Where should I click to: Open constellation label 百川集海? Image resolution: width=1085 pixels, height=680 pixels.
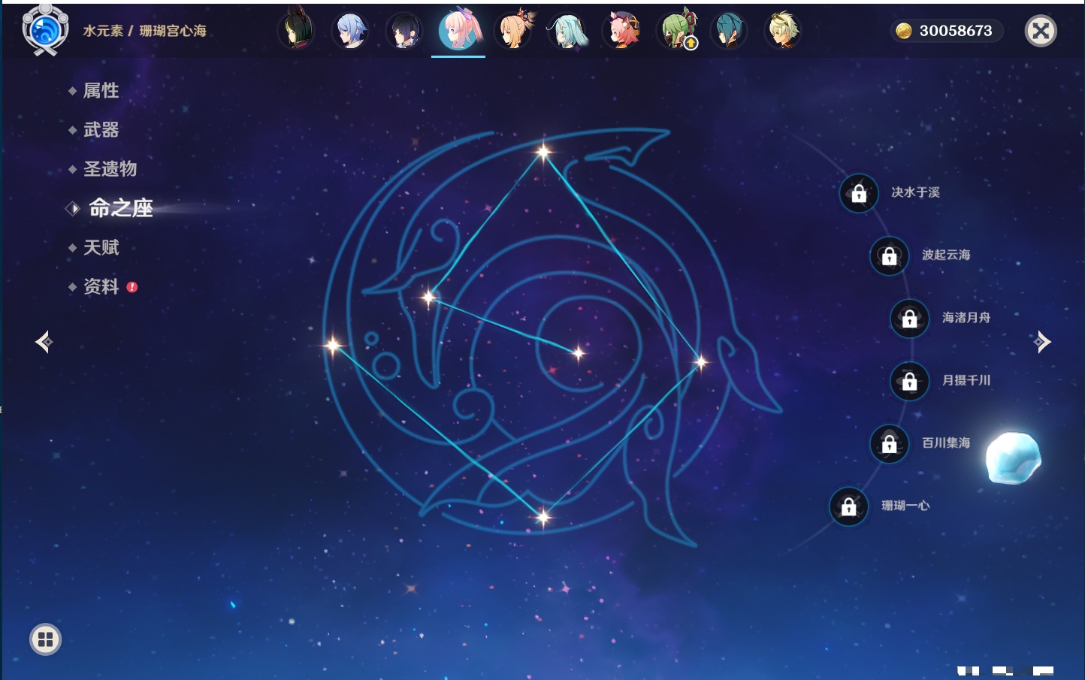coord(946,443)
